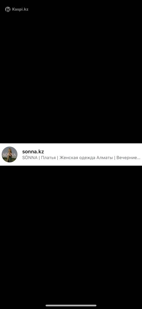Click the word Платья in the description

pyautogui.click(x=48, y=158)
